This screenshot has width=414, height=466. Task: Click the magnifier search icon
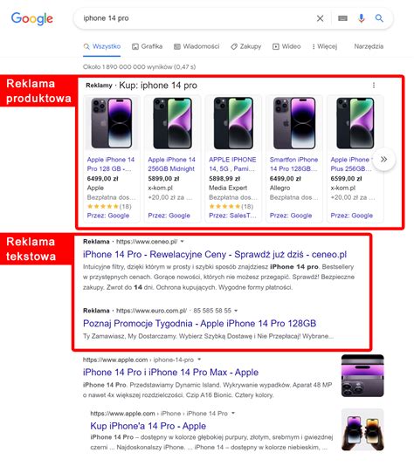point(379,18)
